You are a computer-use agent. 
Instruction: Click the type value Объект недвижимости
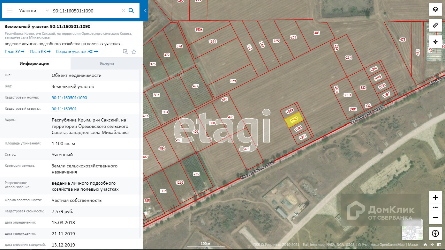coord(77,76)
